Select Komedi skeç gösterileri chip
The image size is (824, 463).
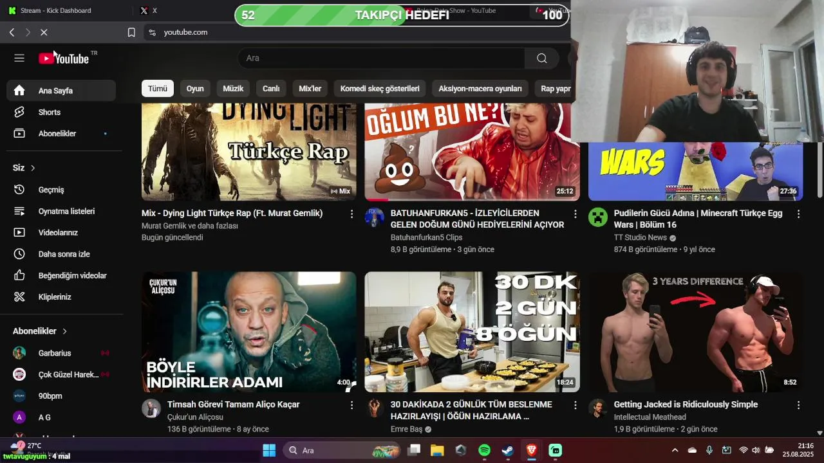click(x=380, y=89)
